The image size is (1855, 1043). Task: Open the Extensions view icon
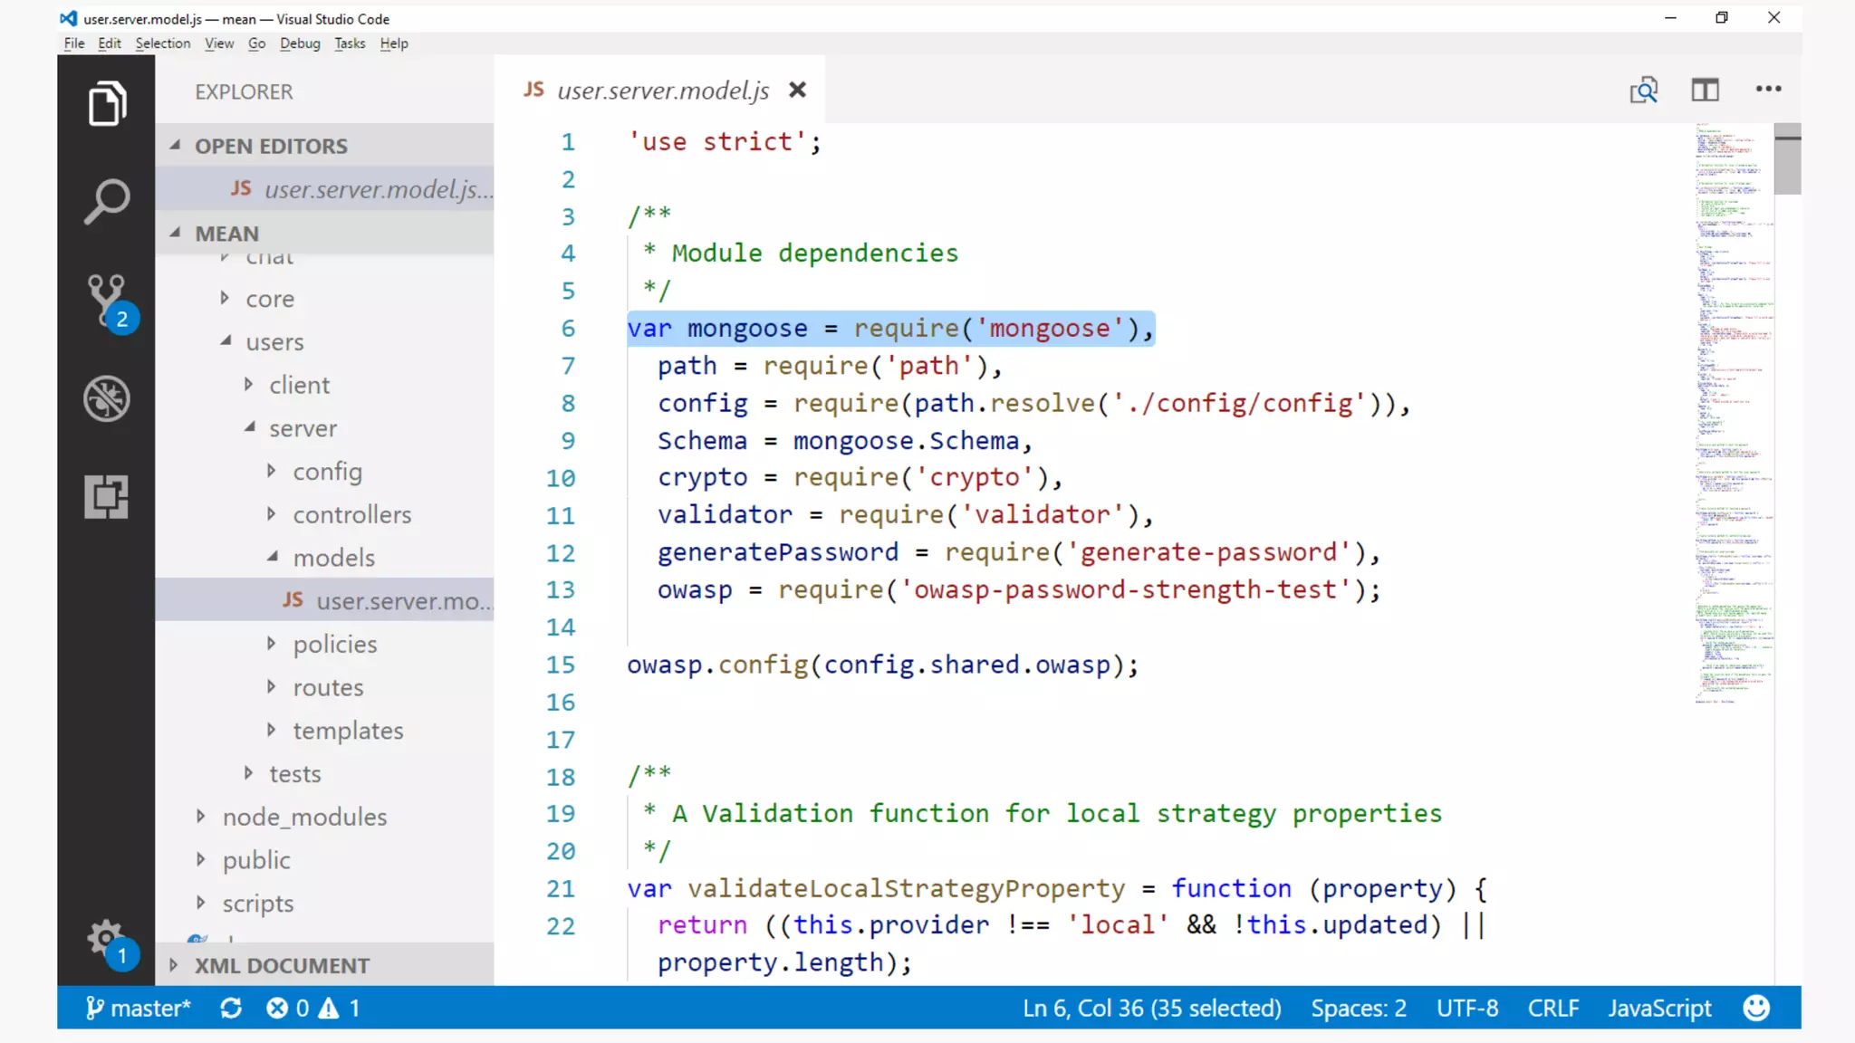[x=107, y=496]
